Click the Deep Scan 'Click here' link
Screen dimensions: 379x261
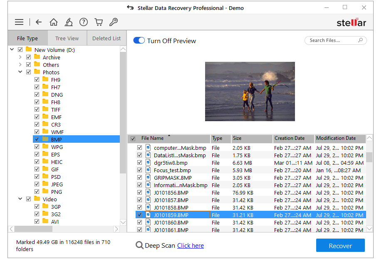coord(191,246)
